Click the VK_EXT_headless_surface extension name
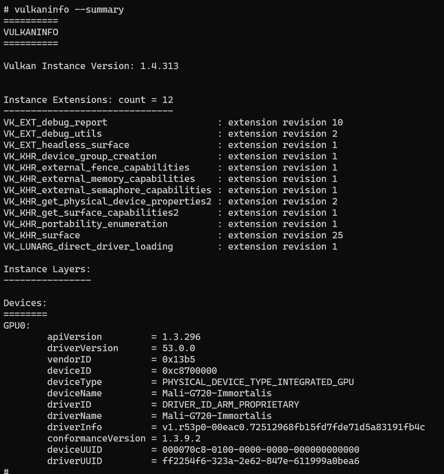This screenshot has height=474, width=444. pyautogui.click(x=66, y=145)
